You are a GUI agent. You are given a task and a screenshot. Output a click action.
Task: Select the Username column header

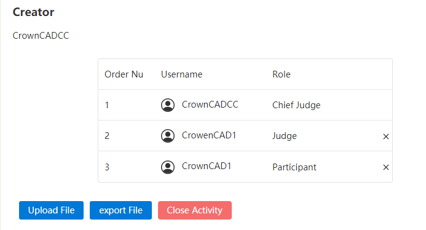182,74
